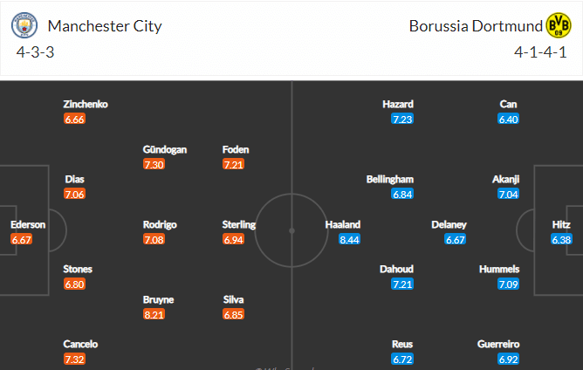Select Hazard's 7.23 rating badge

tap(402, 119)
